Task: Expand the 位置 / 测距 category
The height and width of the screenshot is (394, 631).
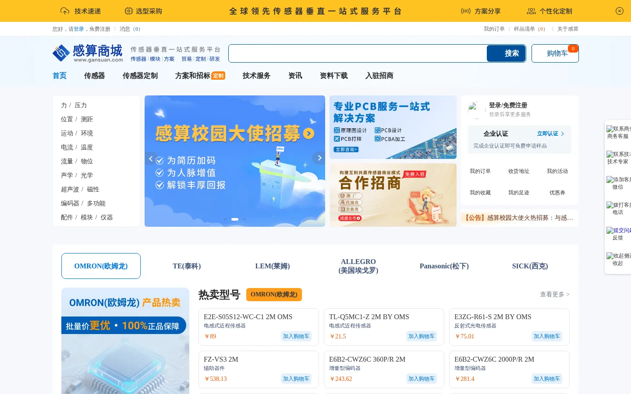Action: pyautogui.click(x=77, y=119)
